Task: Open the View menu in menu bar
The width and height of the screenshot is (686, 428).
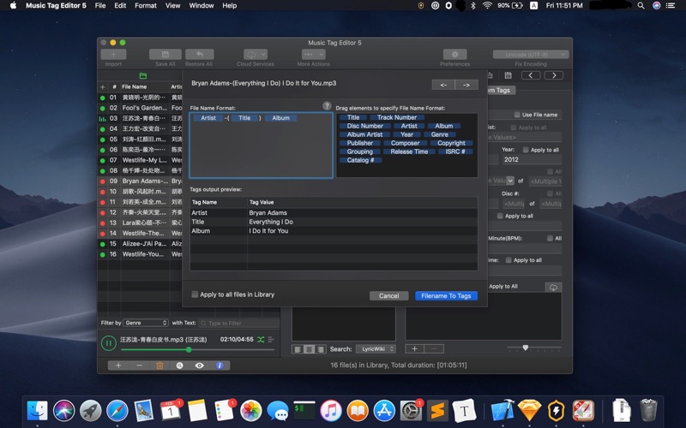Action: (x=172, y=5)
